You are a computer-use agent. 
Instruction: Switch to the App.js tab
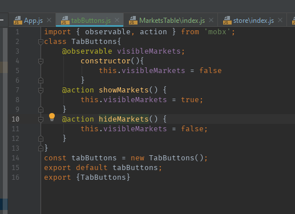pyautogui.click(x=33, y=21)
